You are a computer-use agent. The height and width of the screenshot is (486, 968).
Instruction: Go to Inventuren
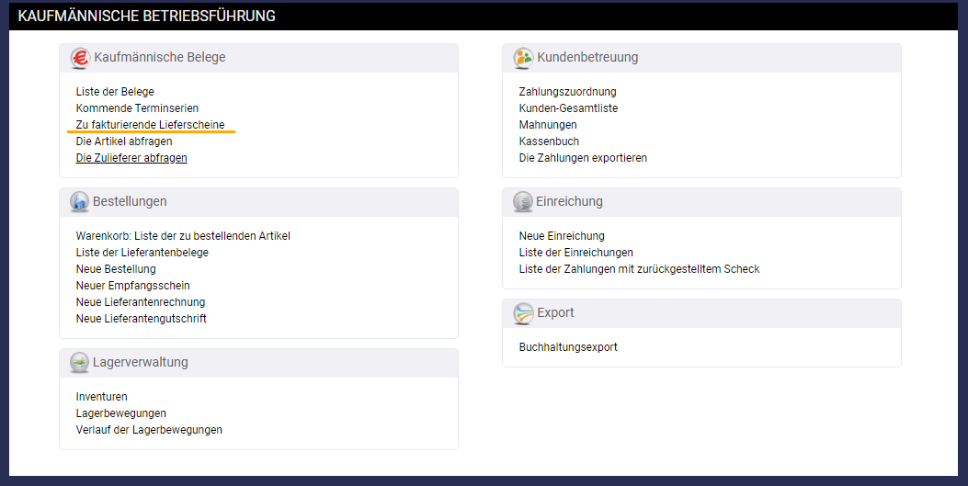tap(102, 397)
